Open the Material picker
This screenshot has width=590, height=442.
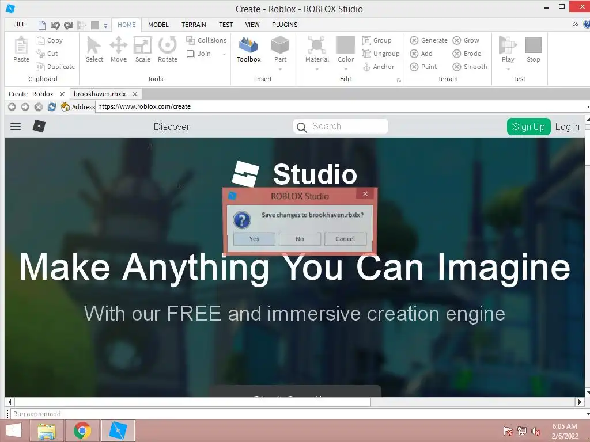coord(317,49)
